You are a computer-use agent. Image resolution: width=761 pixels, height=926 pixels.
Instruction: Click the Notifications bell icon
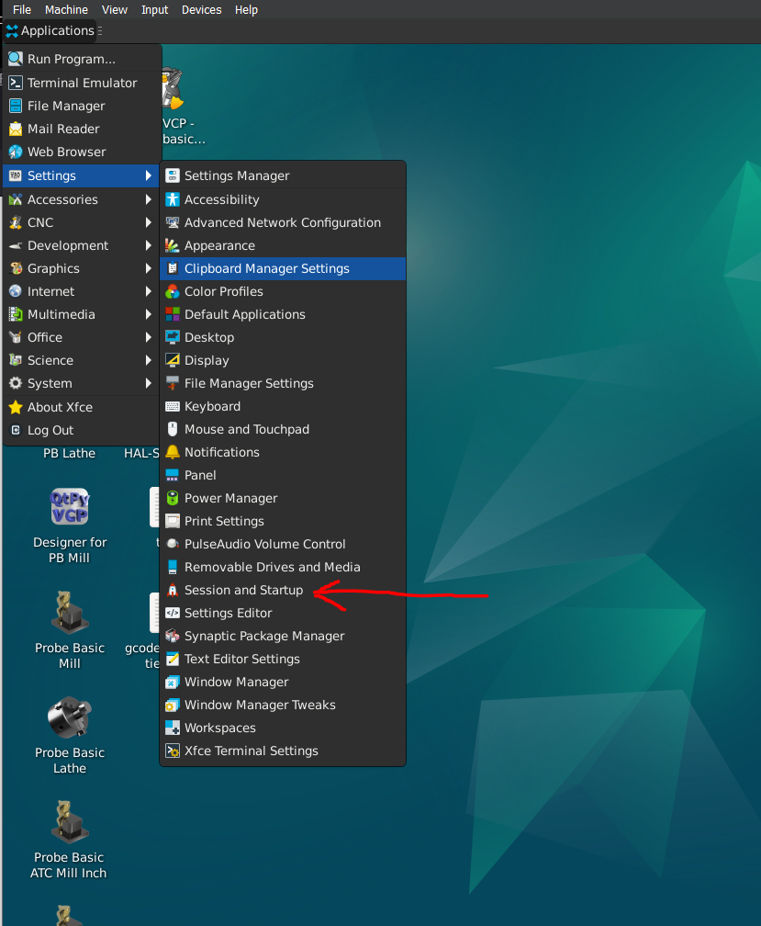(x=173, y=452)
